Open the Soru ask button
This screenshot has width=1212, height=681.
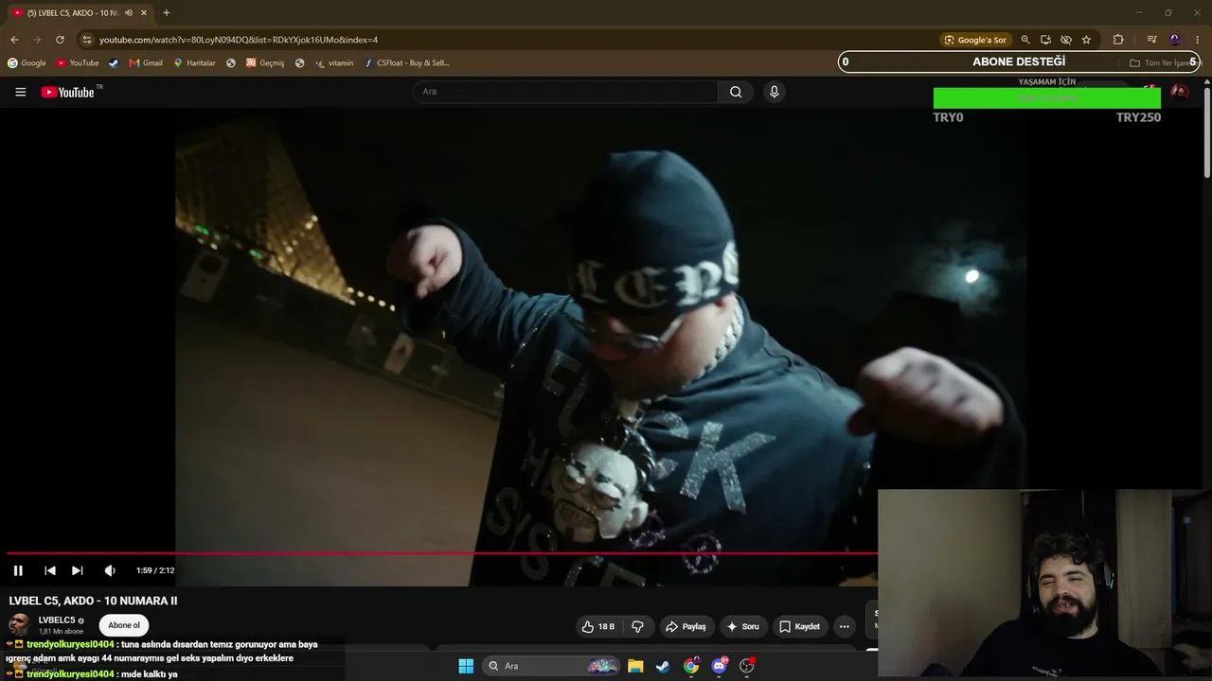[742, 626]
